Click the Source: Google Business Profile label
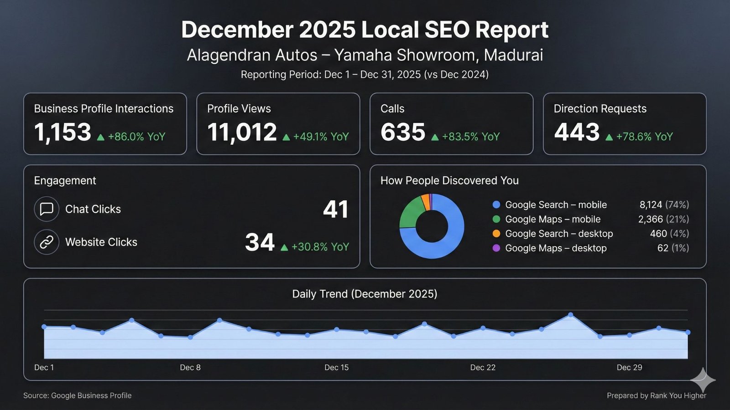730x410 pixels. (77, 395)
